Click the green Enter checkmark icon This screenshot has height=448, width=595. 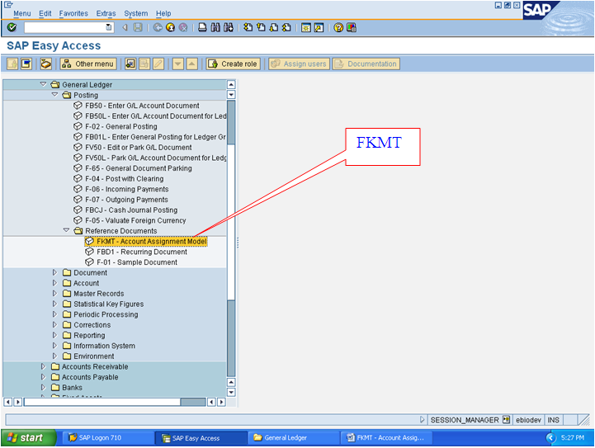pyautogui.click(x=12, y=27)
